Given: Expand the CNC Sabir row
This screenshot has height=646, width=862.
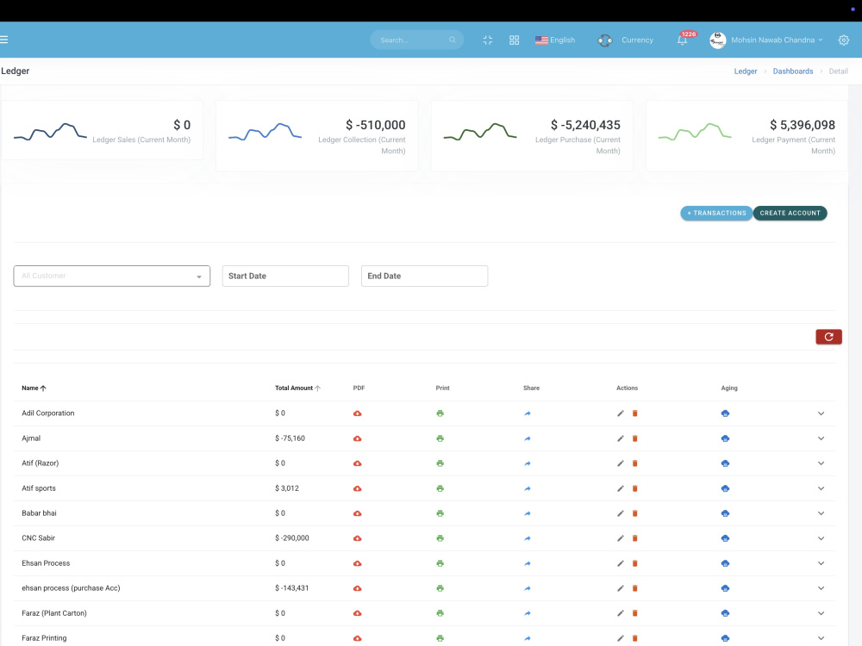Looking at the screenshot, I should coord(821,538).
